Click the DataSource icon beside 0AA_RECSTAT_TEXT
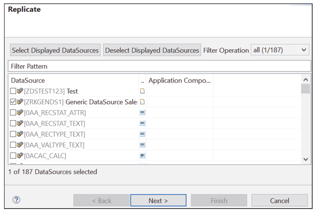 click(x=20, y=123)
